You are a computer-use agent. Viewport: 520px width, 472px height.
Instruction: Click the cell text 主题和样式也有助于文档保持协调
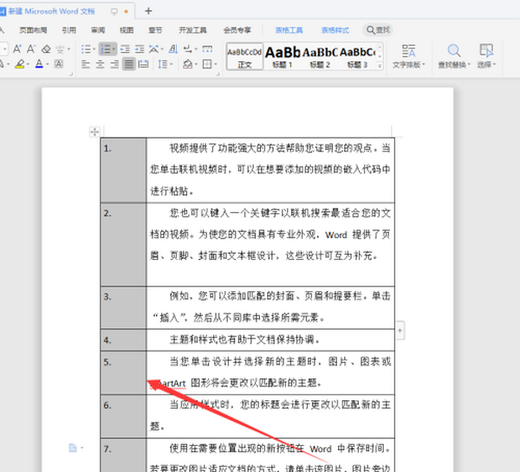(x=244, y=339)
